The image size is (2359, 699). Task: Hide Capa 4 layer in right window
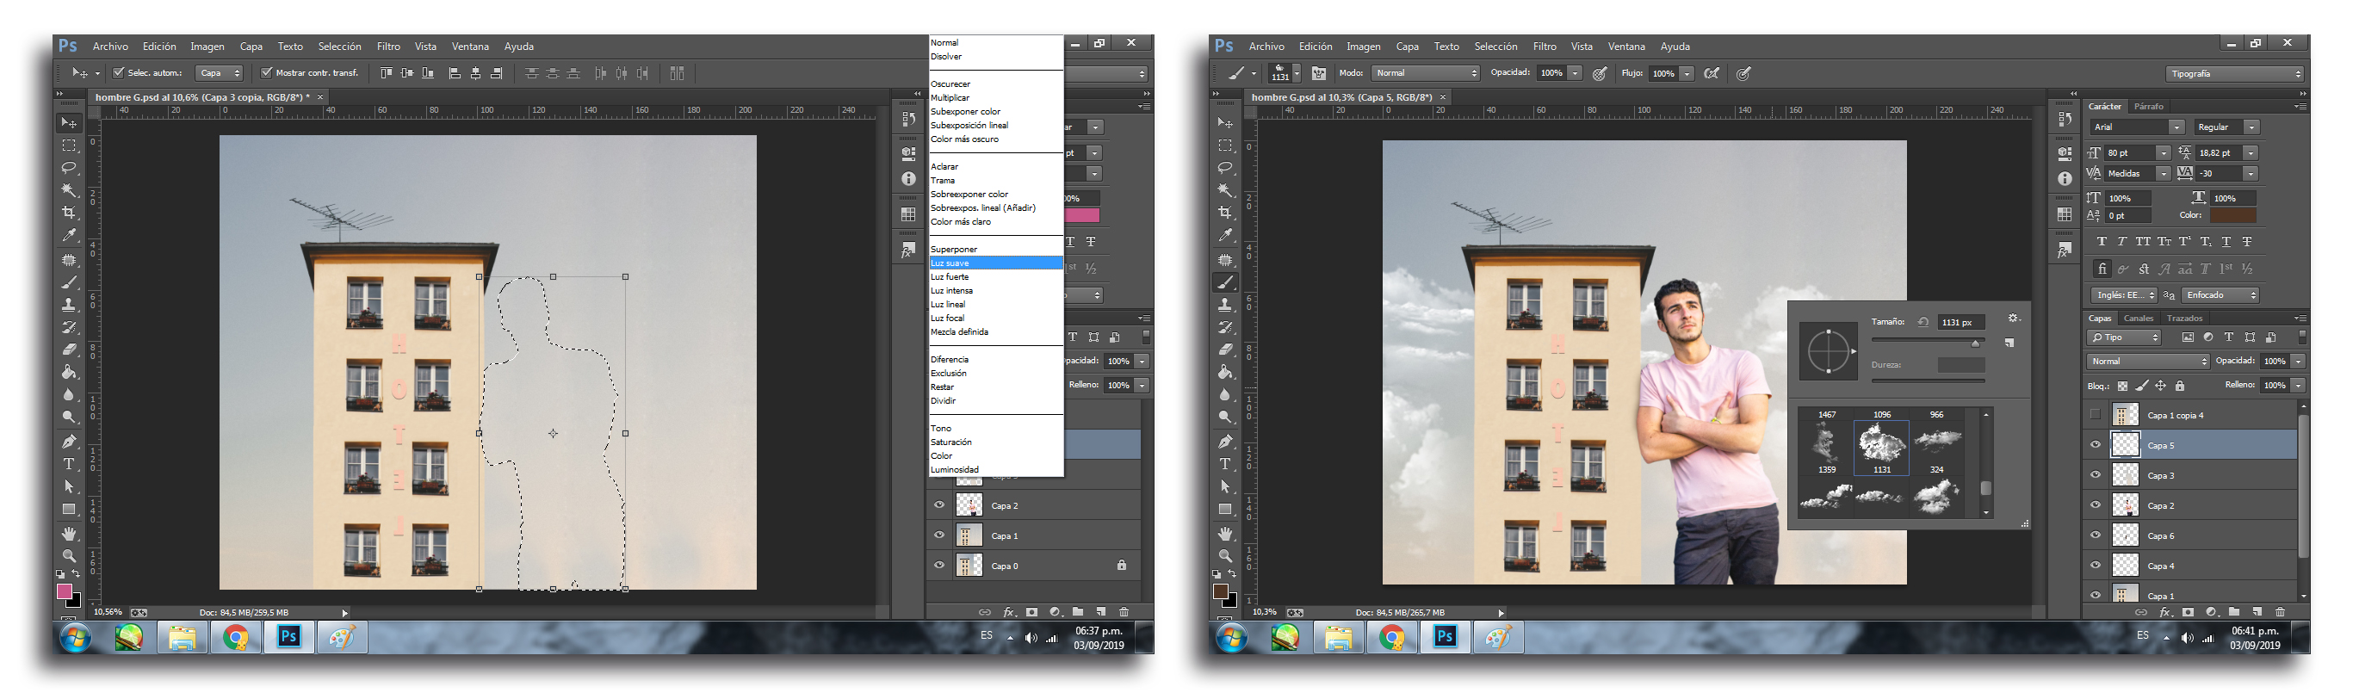coord(2096,566)
